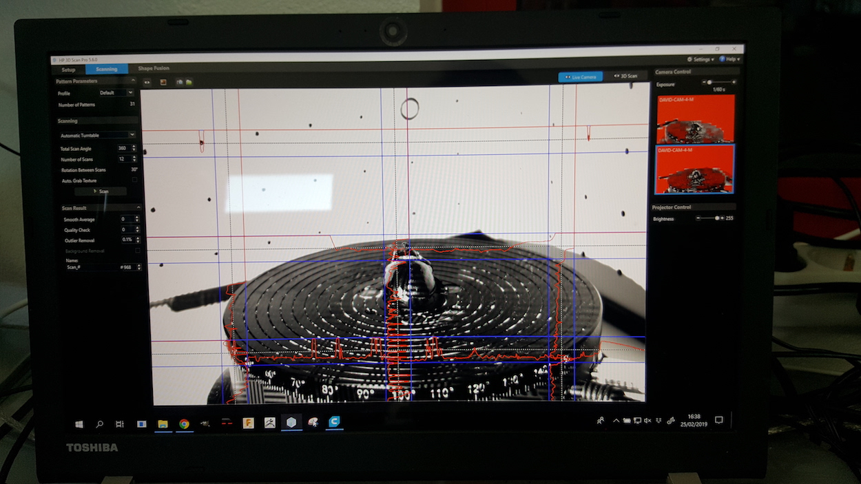Click the exposure decrease minus icon

(704, 83)
